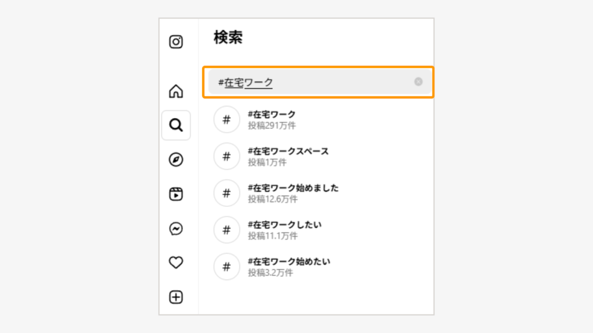Click the hashtag circle beside #在宅ワーク始めたい
593x333 pixels.
(226, 267)
